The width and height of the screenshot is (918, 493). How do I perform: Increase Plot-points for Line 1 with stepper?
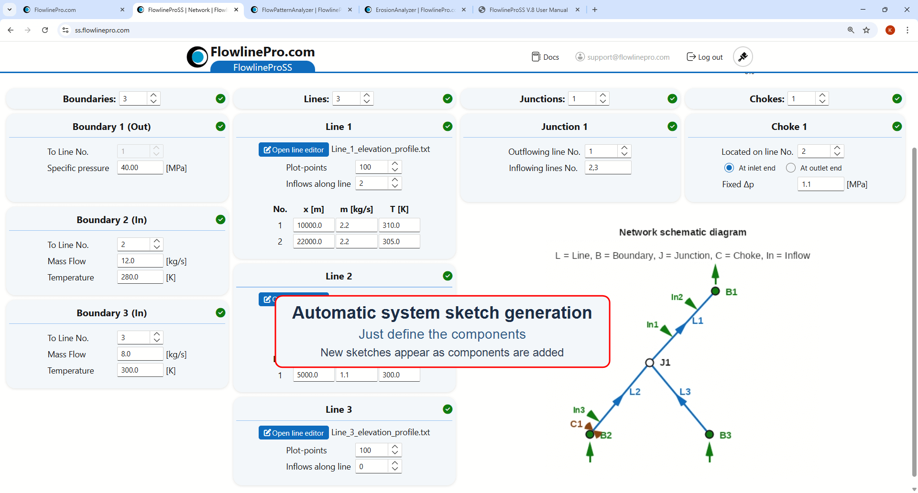click(394, 163)
